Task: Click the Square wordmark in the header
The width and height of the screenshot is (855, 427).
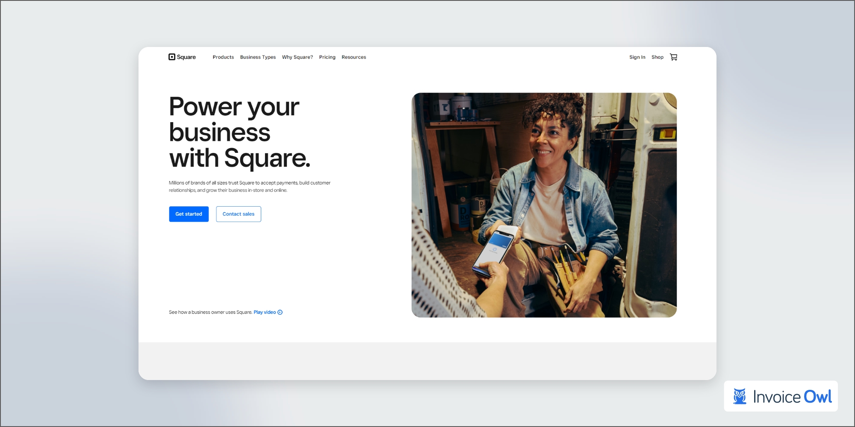Action: point(186,57)
